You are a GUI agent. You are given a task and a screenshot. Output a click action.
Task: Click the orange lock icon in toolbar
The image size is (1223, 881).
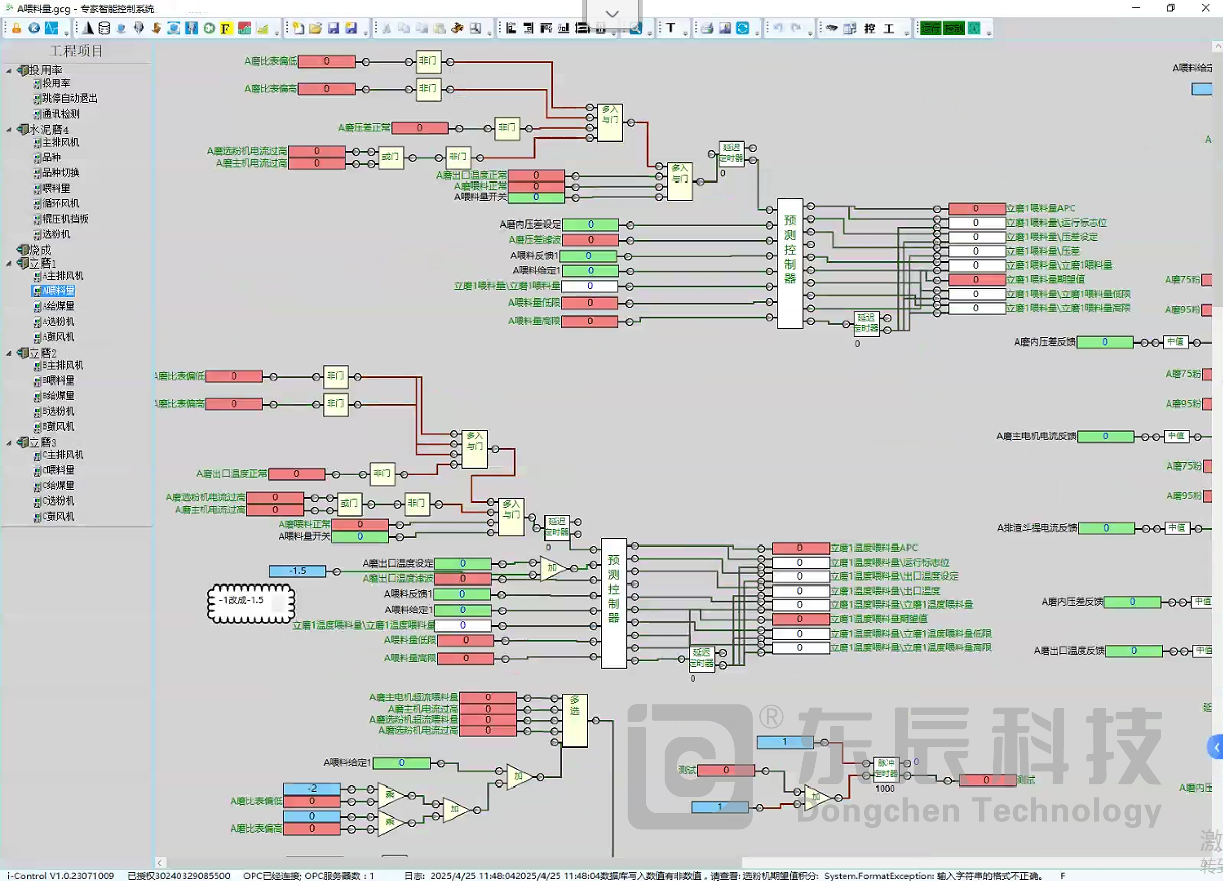point(16,28)
